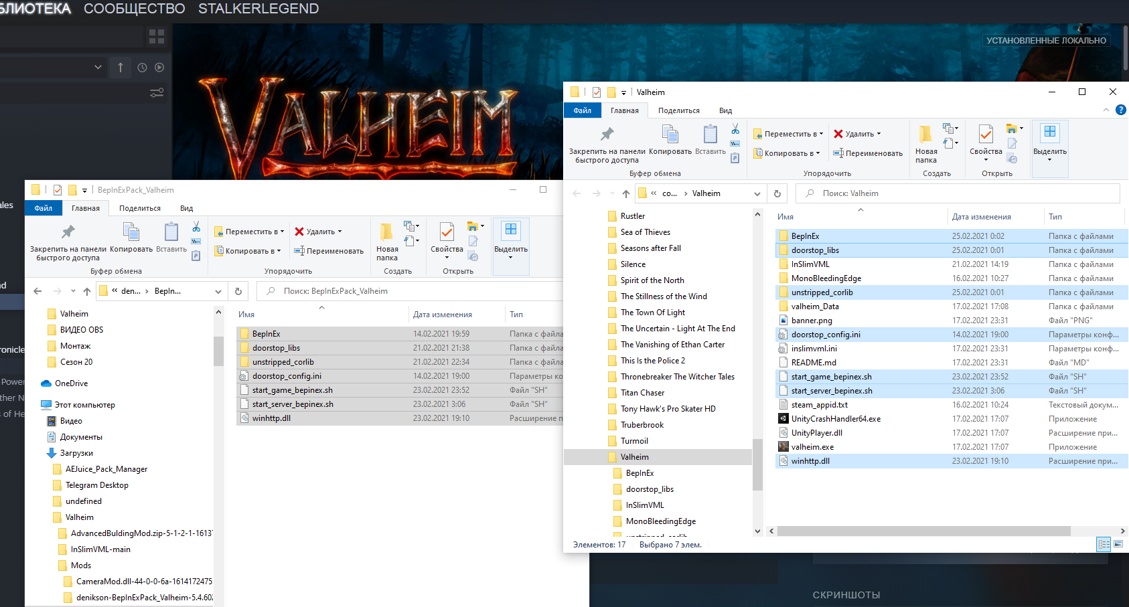This screenshot has width=1129, height=607.
Task: Click УСТАНОВЛЕННЫЕ ЛОКАЛЬНО button in Steam
Action: pyautogui.click(x=1047, y=40)
